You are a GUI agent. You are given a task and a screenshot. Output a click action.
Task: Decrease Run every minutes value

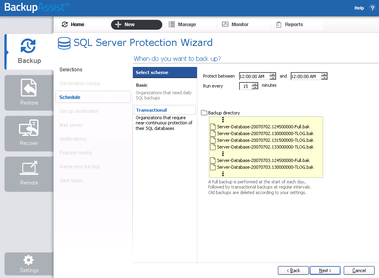(x=255, y=88)
